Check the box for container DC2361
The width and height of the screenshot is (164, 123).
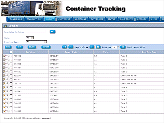point(11,64)
